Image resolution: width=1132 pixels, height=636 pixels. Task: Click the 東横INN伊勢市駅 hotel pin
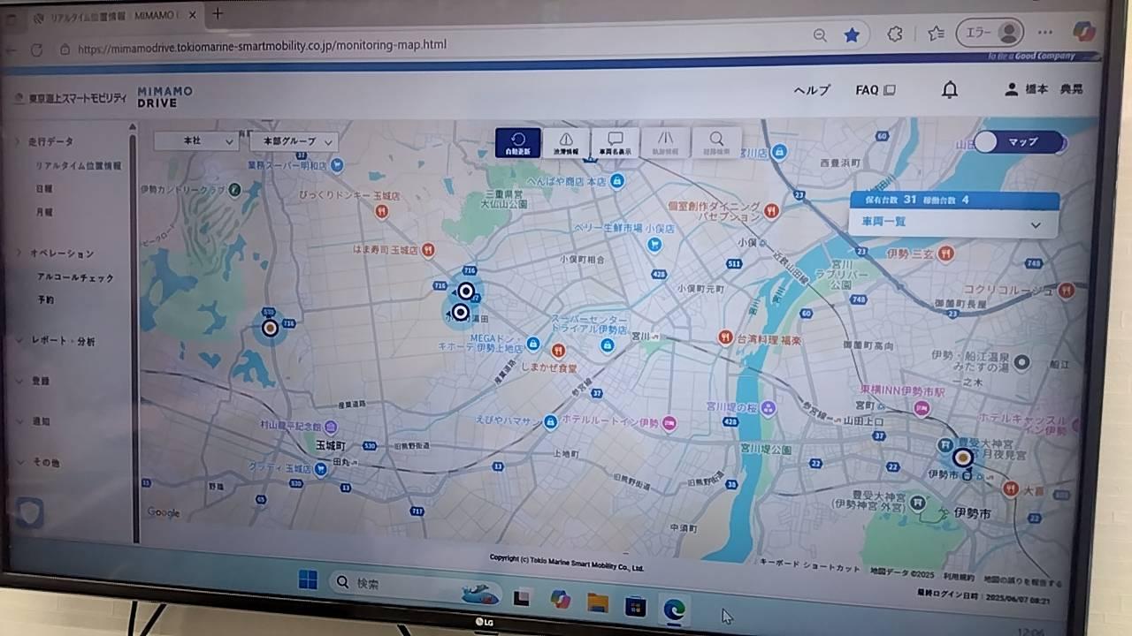pos(922,408)
